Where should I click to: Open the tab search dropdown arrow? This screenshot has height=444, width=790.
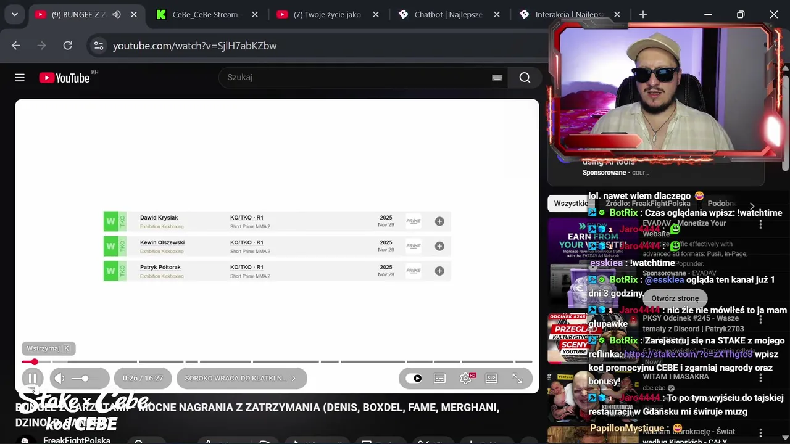[x=14, y=14]
